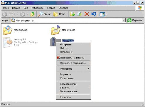Choose Свойства in the context menu
This screenshot has height=107, width=145.
[73, 97]
